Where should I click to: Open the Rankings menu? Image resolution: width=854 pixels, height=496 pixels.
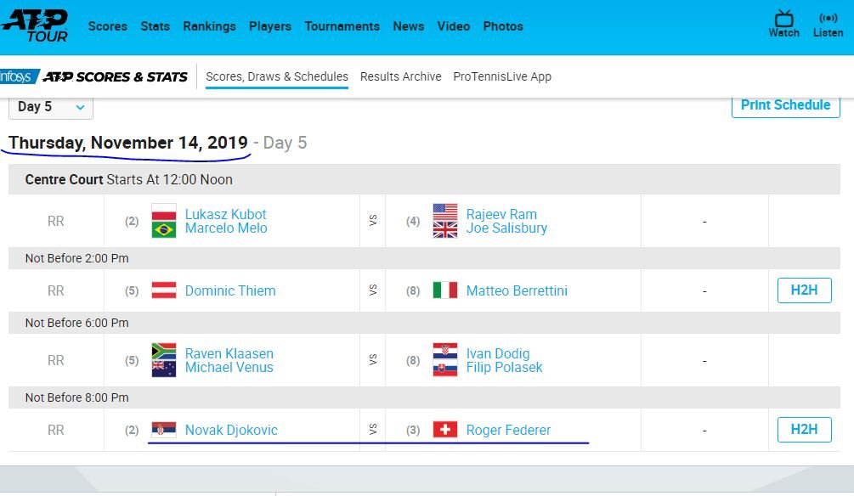click(209, 26)
